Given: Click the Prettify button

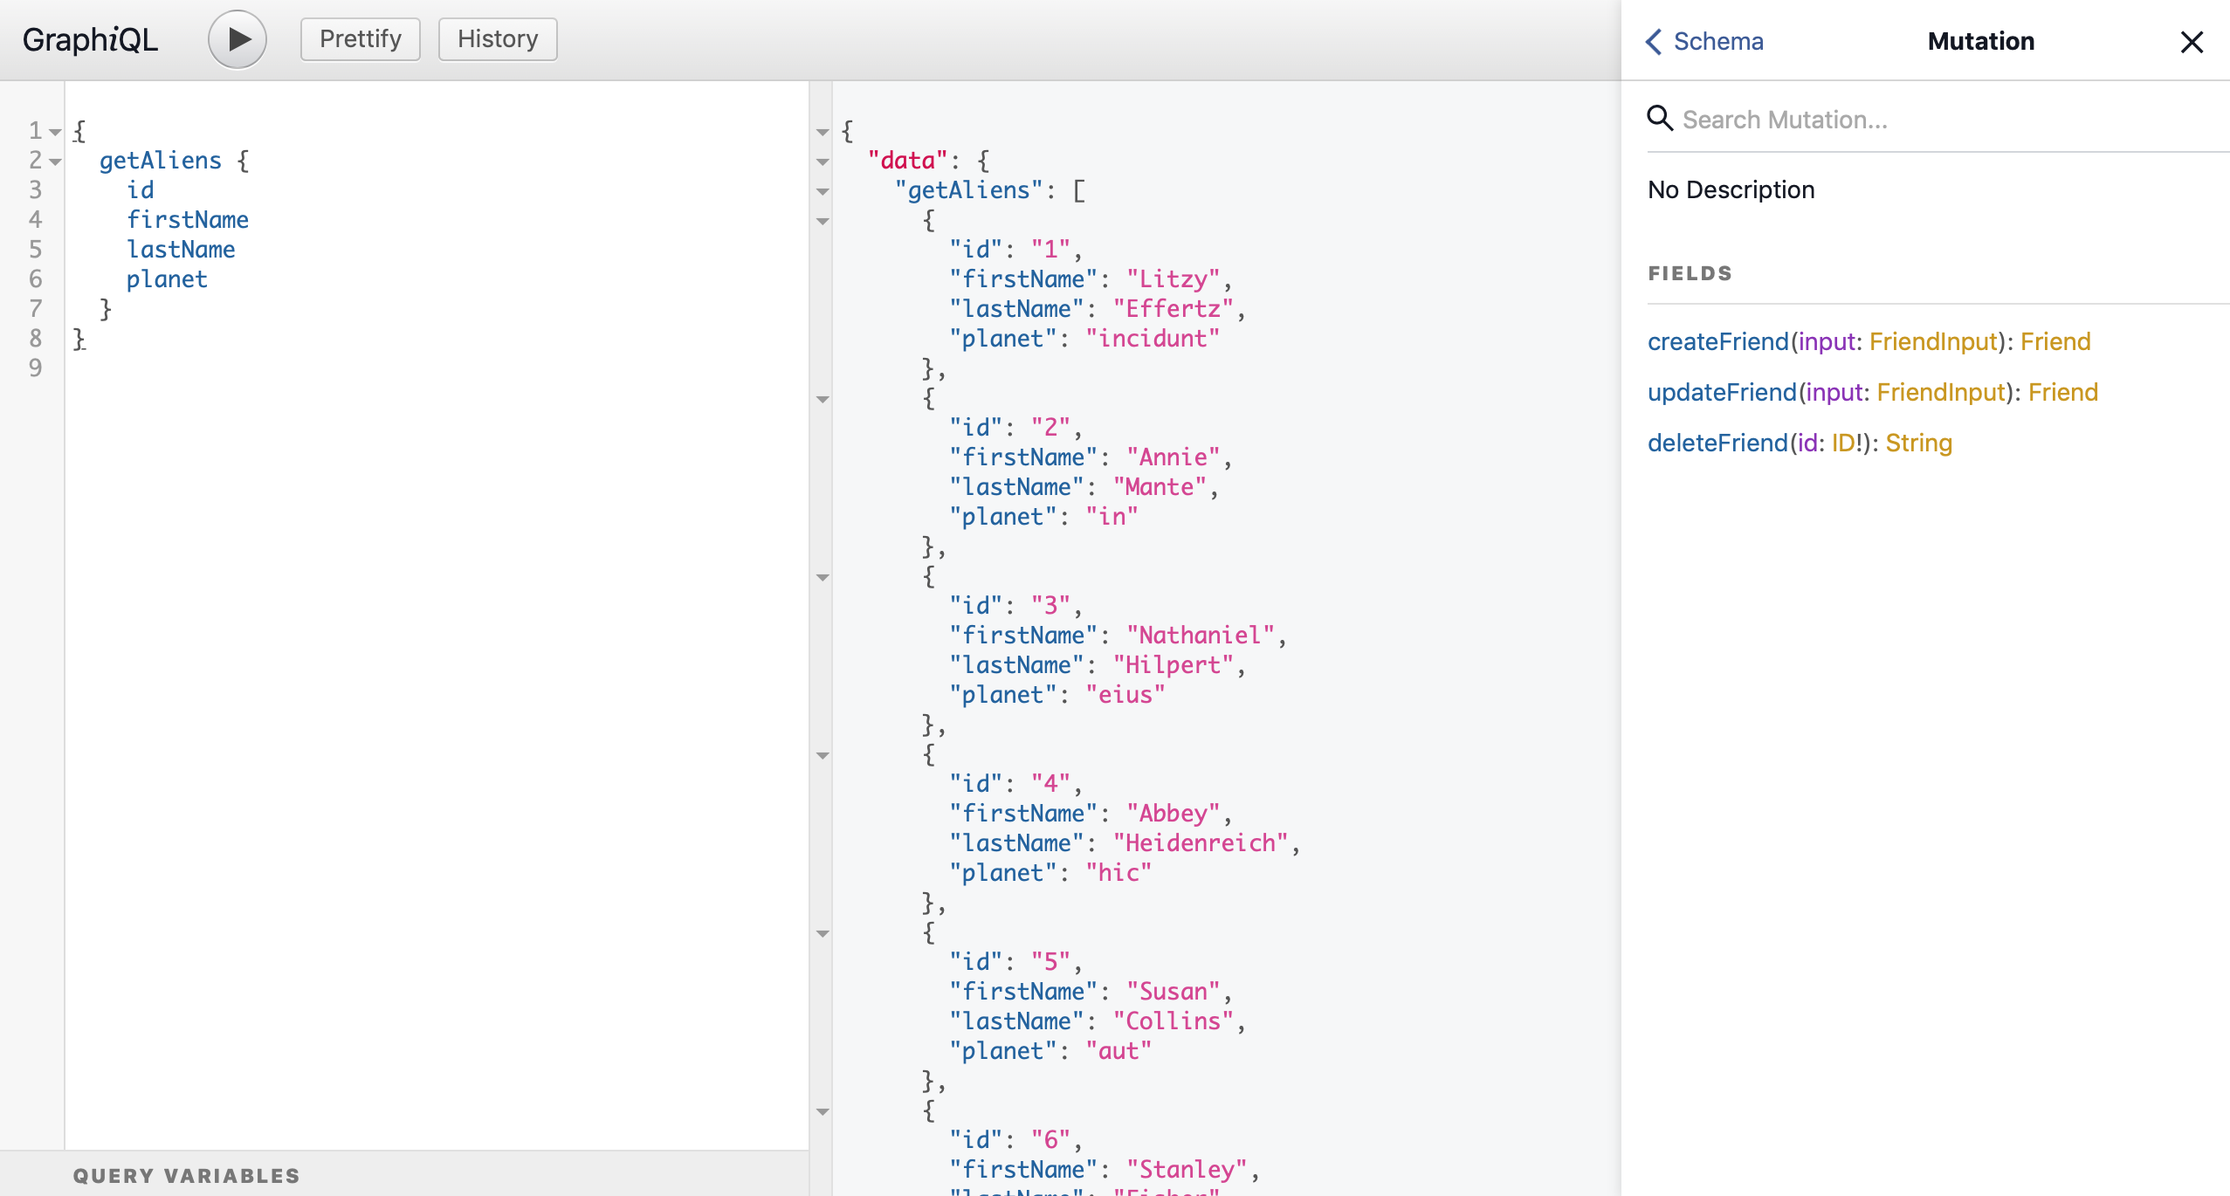Looking at the screenshot, I should [x=360, y=39].
